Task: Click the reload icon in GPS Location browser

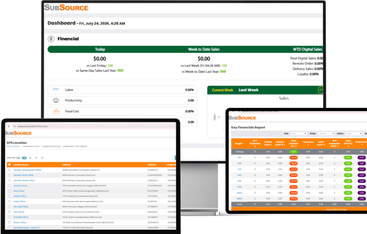Action: click(9, 126)
